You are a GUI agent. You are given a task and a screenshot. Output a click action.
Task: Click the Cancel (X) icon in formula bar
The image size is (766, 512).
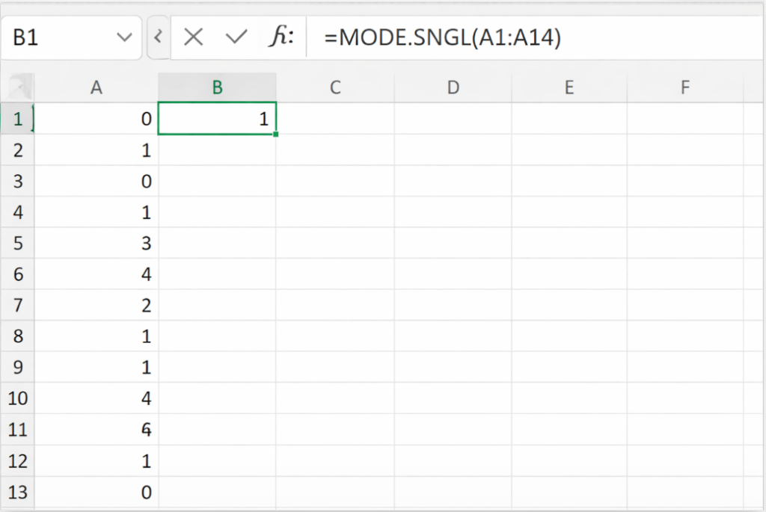193,37
